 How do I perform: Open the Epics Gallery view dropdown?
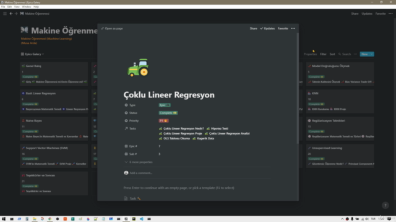tap(33, 54)
